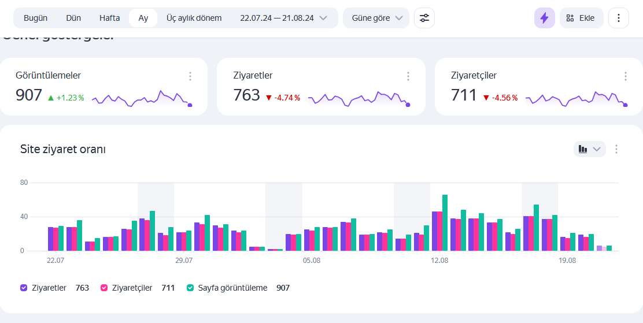Click the Ziyaretler sparkline end point
This screenshot has width=643, height=323.
pos(408,105)
